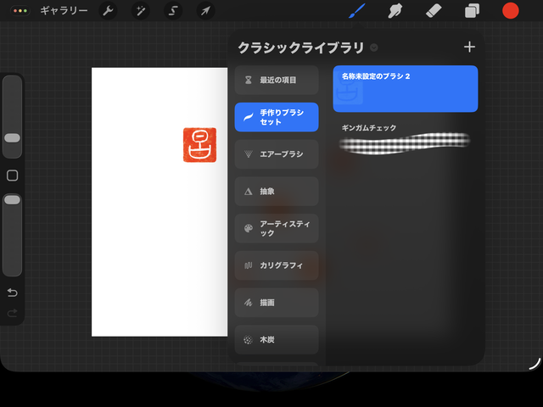Tap the square modifier button in sidebar
The width and height of the screenshot is (543, 407).
(x=13, y=176)
